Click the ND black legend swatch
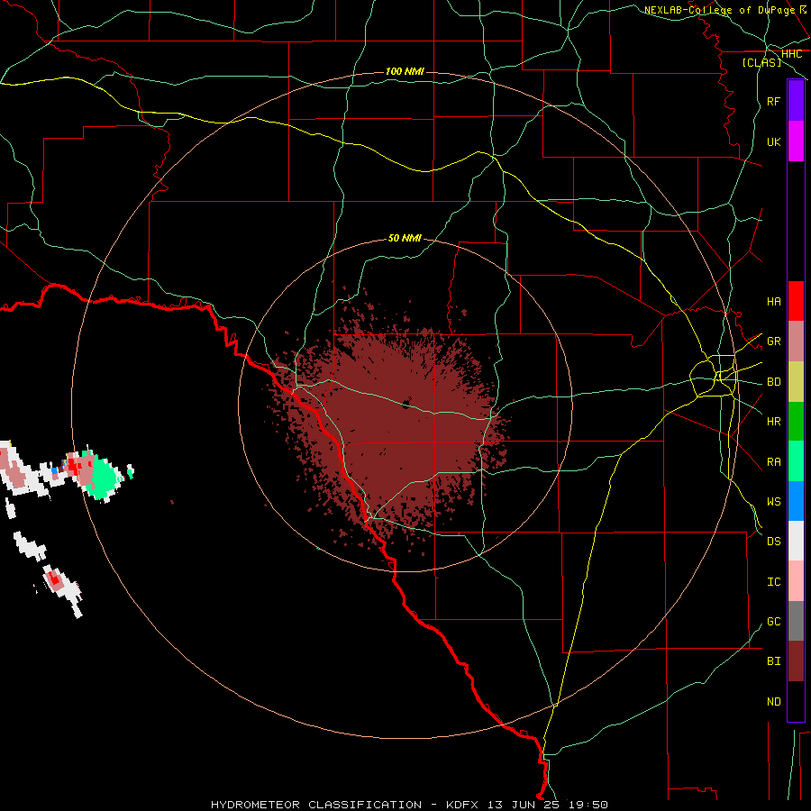Viewport: 811px width, 811px height. click(x=796, y=701)
